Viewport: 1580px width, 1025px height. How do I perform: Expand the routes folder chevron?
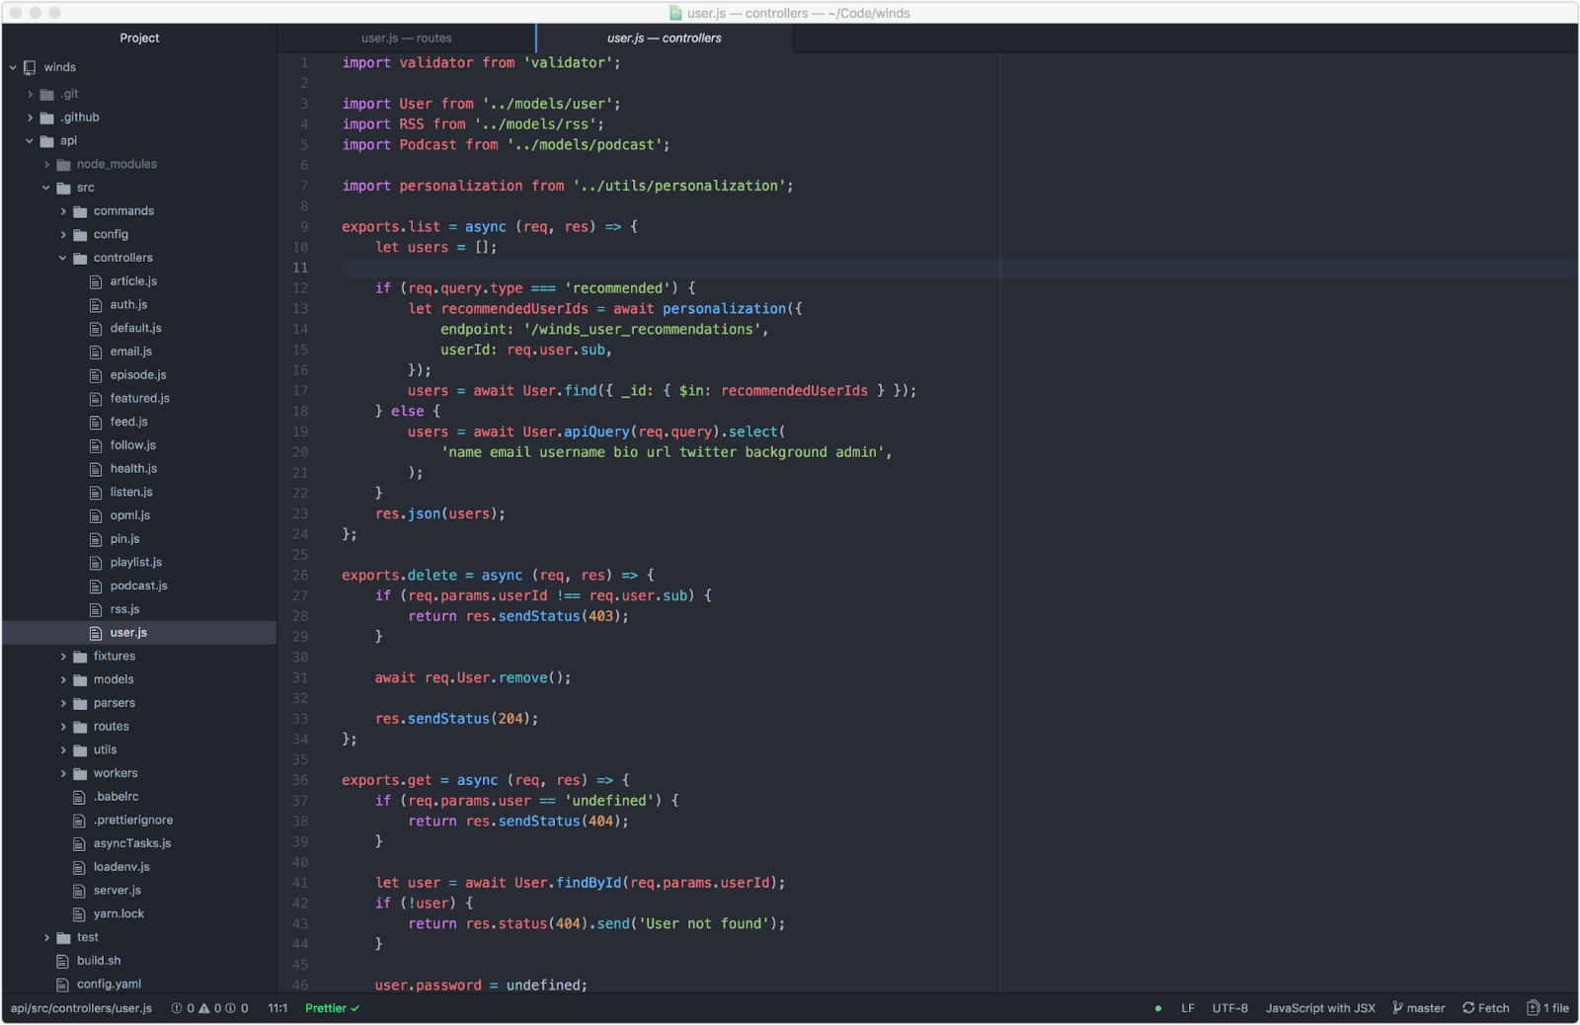pos(63,727)
